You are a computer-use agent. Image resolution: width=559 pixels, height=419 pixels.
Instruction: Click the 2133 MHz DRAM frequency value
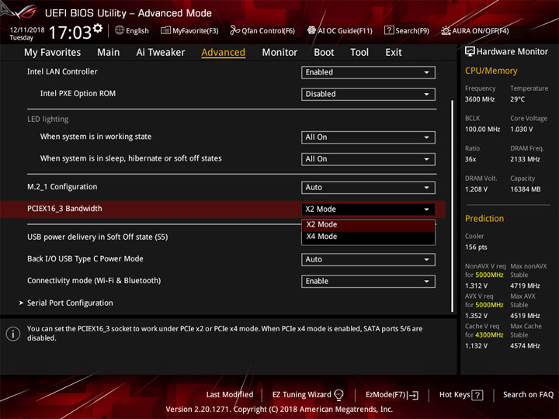(x=525, y=159)
